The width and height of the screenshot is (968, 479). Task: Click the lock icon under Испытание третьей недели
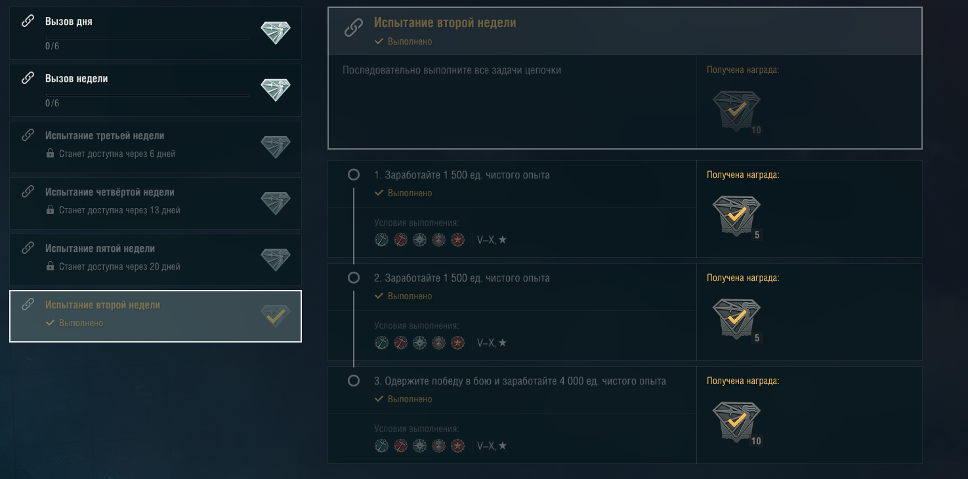tap(50, 154)
